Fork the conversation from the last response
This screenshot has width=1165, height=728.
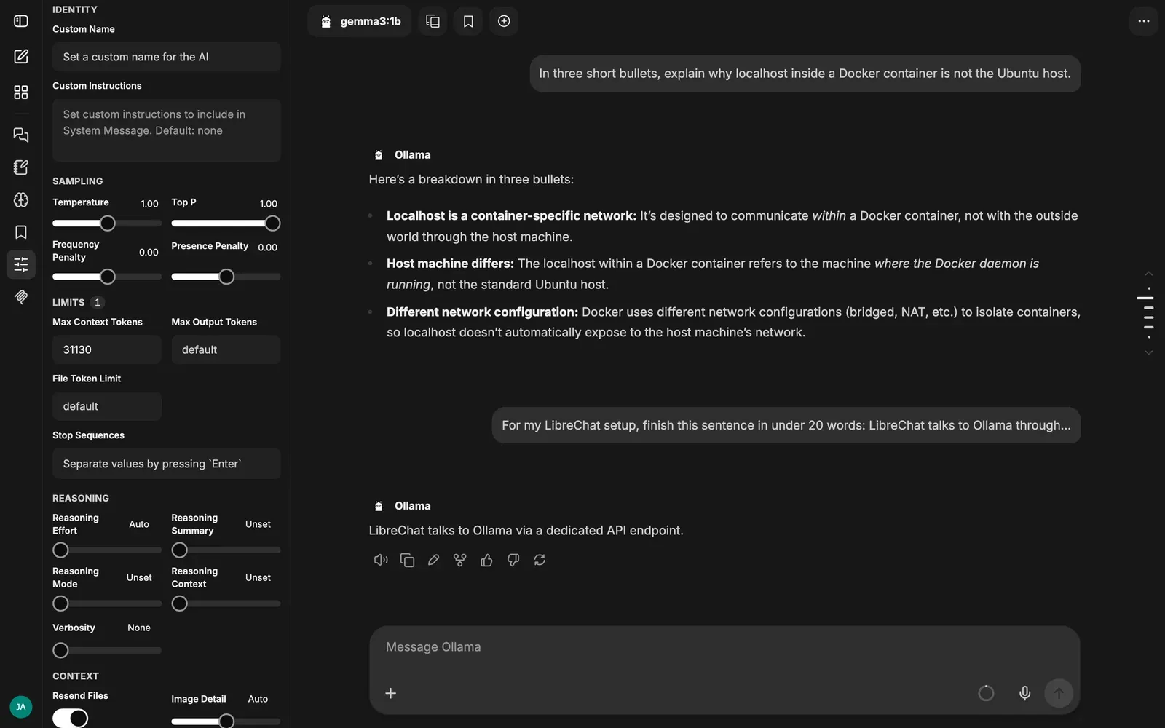coord(460,560)
